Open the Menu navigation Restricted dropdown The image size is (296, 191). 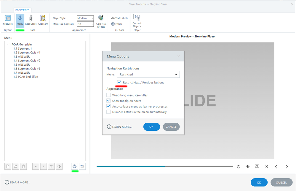(148, 75)
